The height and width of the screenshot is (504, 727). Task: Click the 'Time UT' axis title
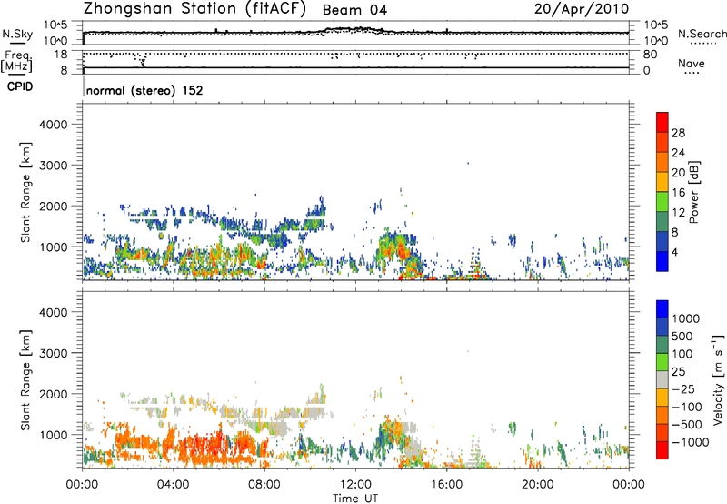(x=355, y=499)
